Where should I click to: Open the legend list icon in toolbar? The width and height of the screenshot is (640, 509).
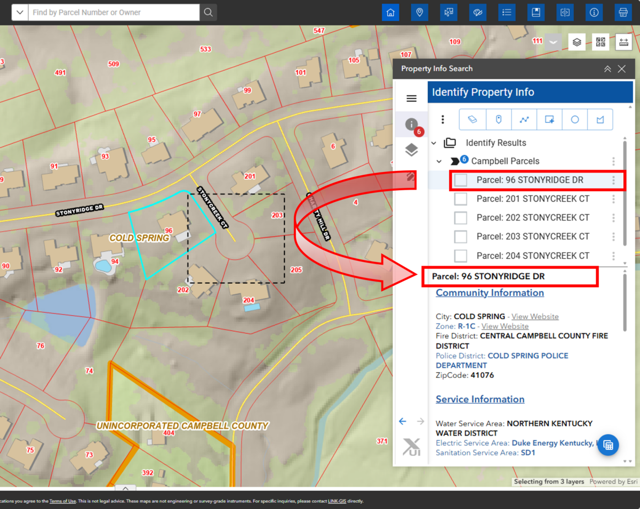(x=507, y=12)
